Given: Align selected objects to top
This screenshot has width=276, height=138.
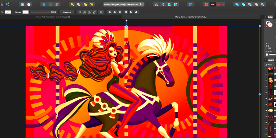Looking at the screenshot, I should coord(126,12).
